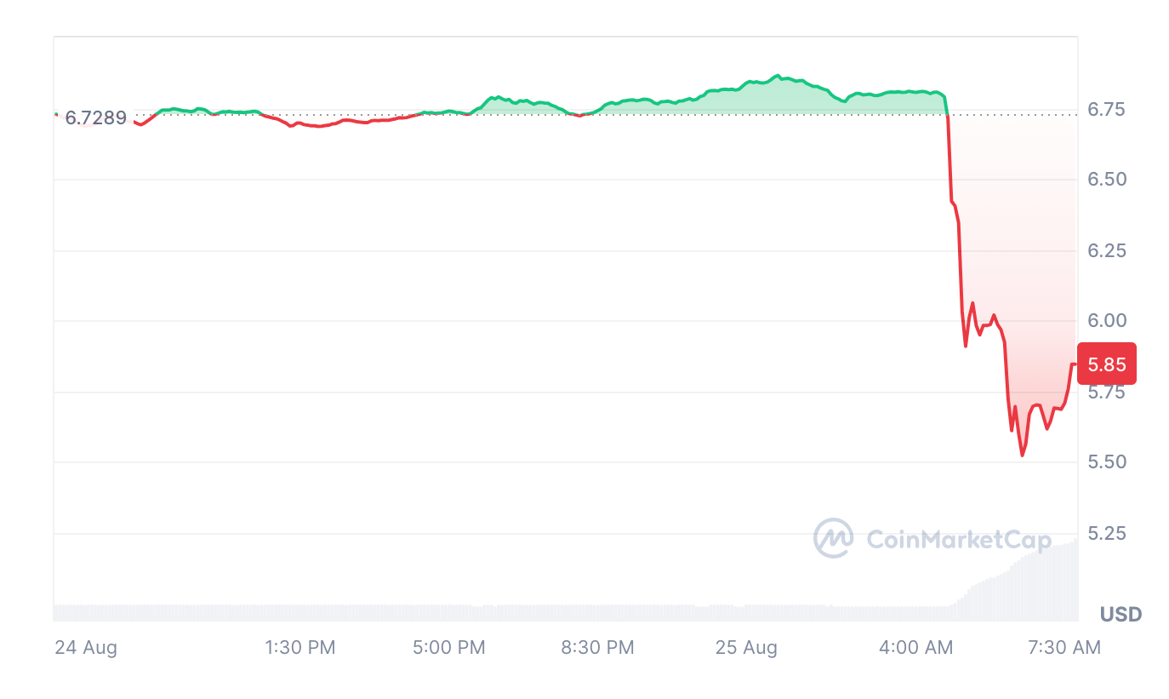Click the 5.50 price axis label
This screenshot has height=699, width=1169.
[1107, 462]
